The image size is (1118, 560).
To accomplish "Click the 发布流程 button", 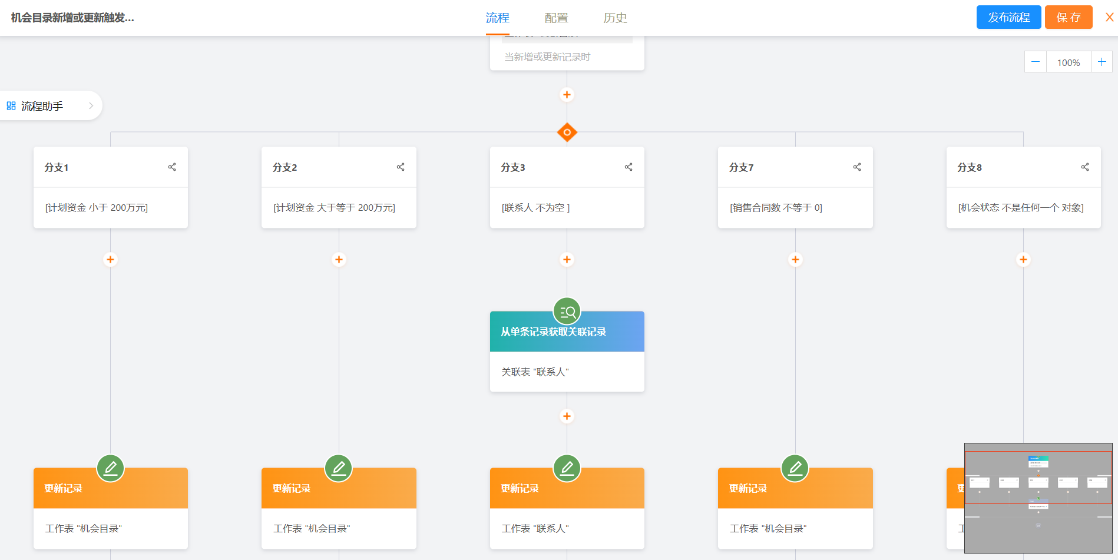I will click(1008, 17).
